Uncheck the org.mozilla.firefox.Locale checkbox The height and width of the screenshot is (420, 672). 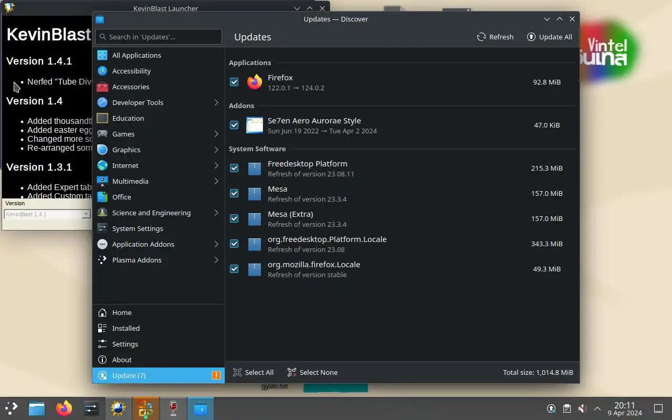[234, 269]
